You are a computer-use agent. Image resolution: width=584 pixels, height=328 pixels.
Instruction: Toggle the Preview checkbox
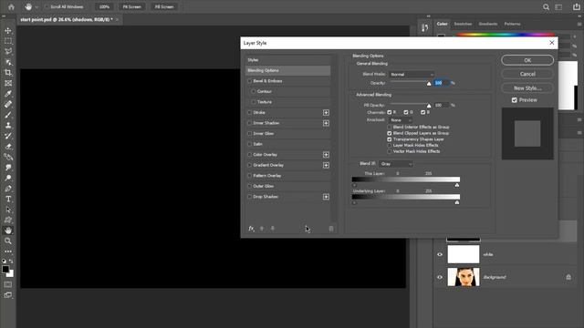click(x=515, y=100)
